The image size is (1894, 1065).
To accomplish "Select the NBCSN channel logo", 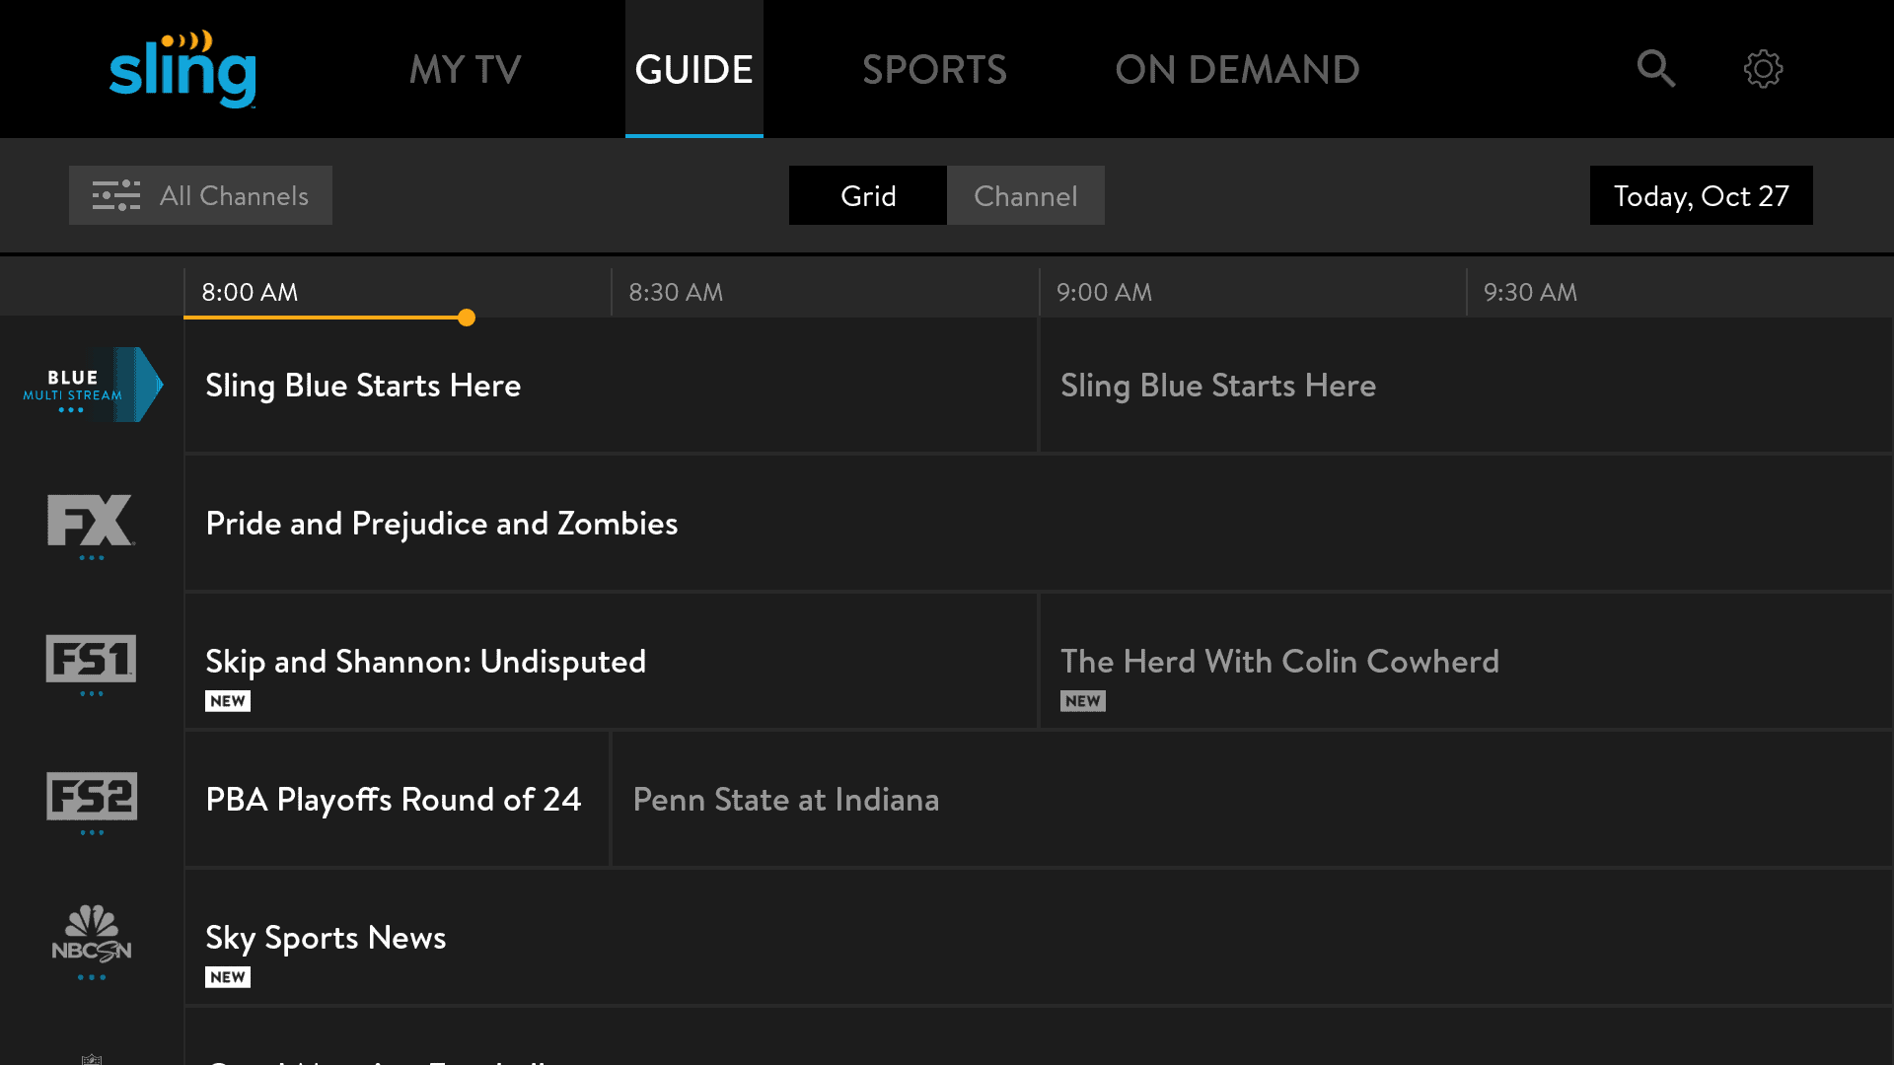I will tap(92, 942).
